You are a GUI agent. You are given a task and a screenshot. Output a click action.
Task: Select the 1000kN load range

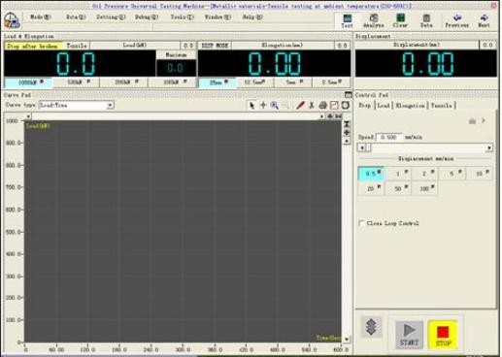click(28, 82)
